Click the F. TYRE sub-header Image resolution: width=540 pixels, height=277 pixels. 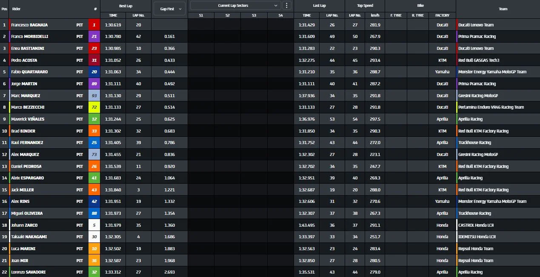[x=396, y=15]
